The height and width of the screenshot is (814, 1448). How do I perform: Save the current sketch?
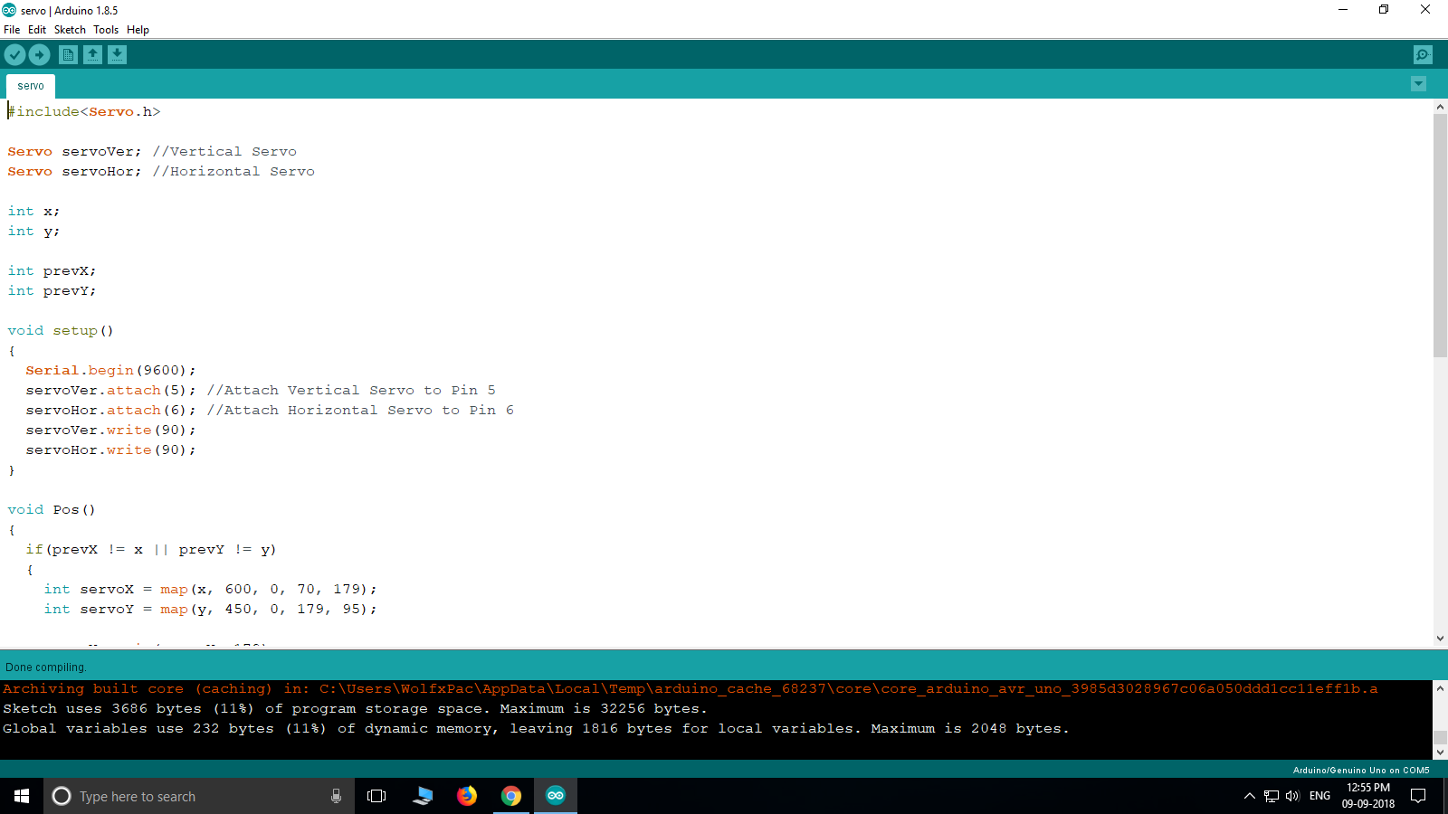[x=117, y=54]
